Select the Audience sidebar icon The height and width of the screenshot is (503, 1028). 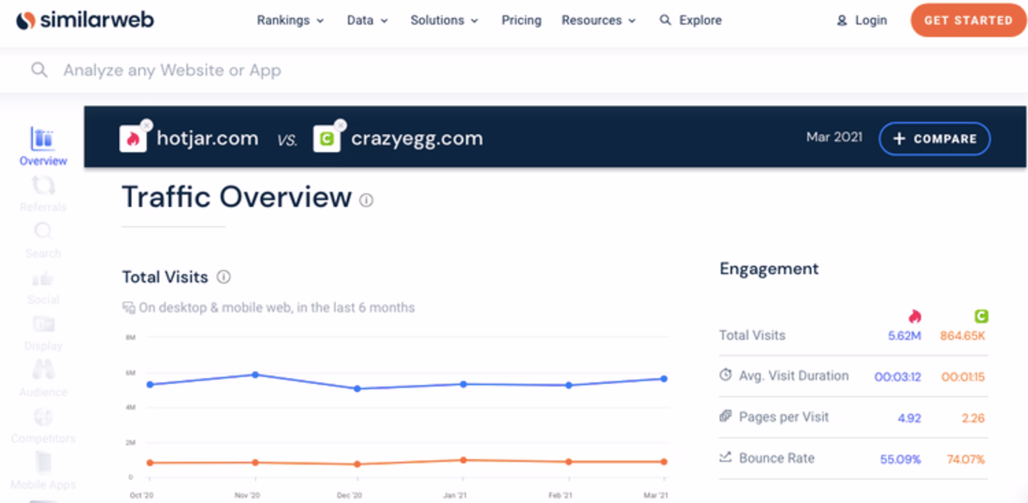coord(43,374)
